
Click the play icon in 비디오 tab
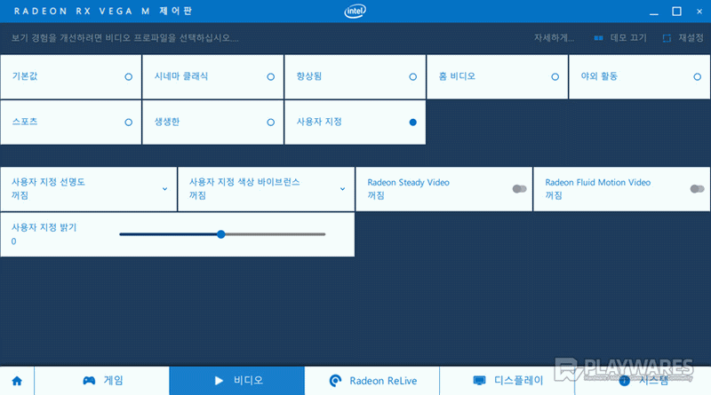[219, 381]
